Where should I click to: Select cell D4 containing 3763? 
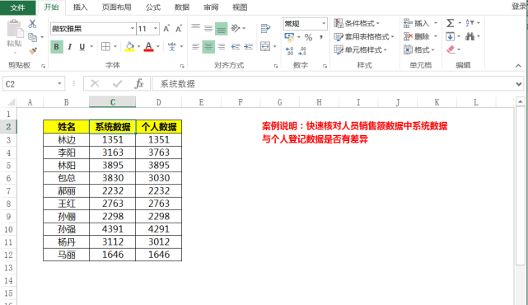pyautogui.click(x=159, y=152)
